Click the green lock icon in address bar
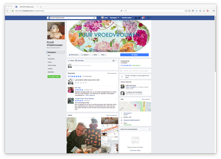The width and height of the screenshot is (221, 159). point(13,11)
